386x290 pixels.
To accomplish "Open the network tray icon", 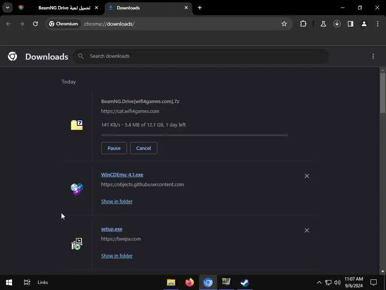I will coord(328,282).
